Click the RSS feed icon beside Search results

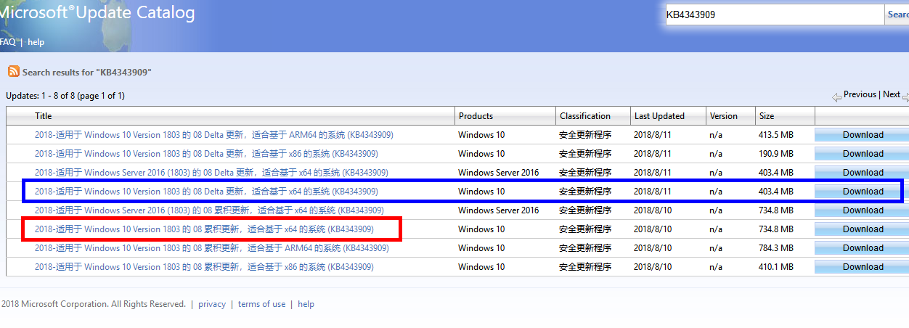pos(13,71)
